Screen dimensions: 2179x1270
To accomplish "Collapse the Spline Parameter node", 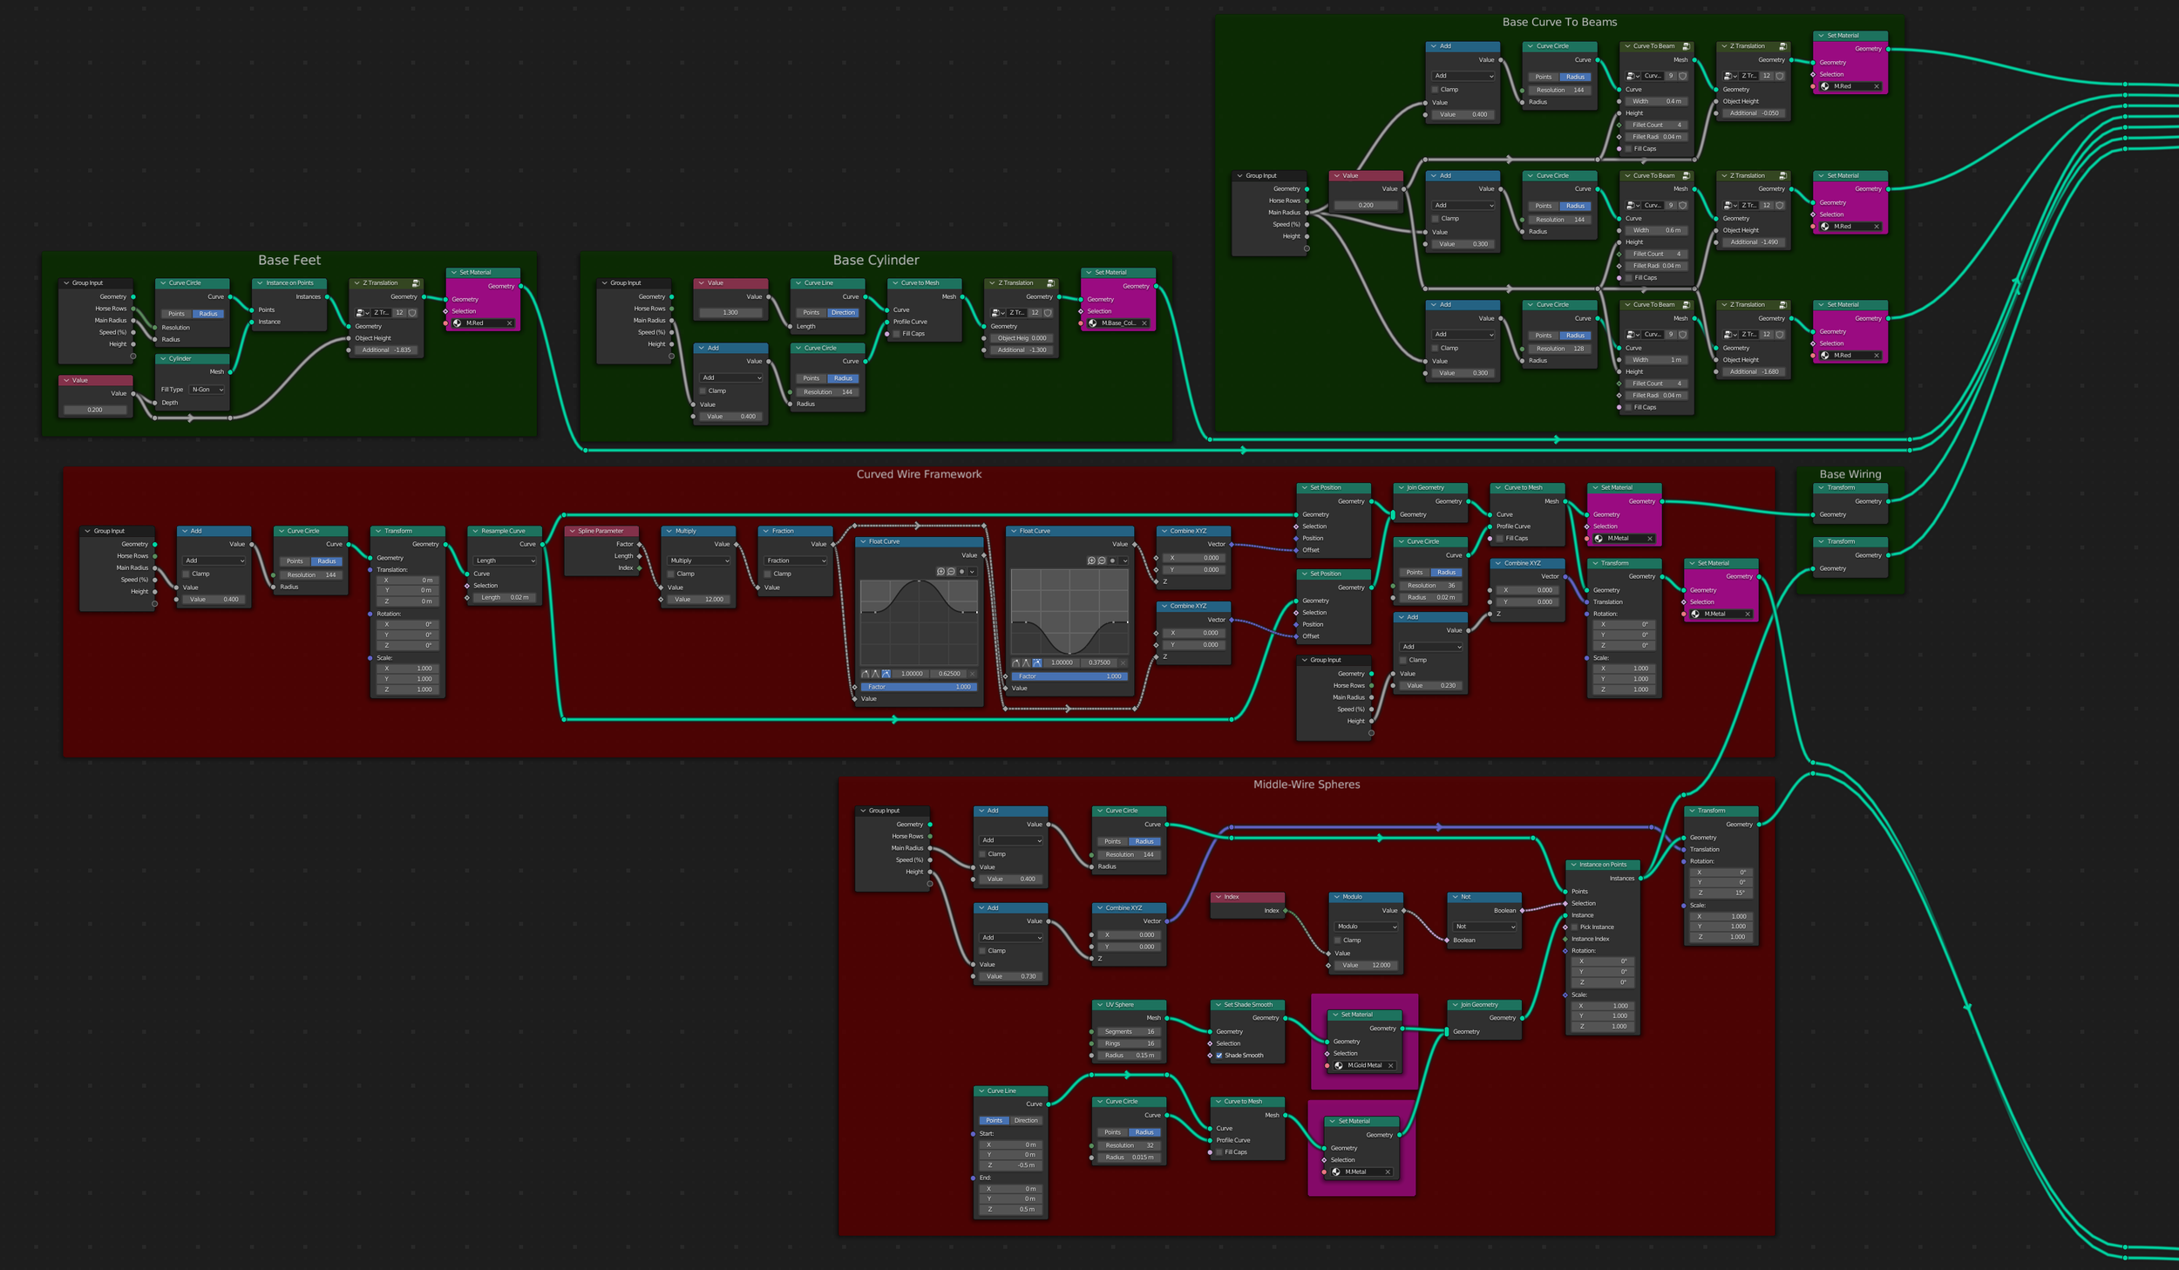I will [572, 531].
